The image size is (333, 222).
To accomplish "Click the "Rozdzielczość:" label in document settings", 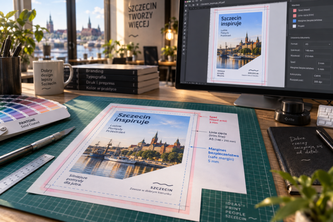I will tap(296, 80).
